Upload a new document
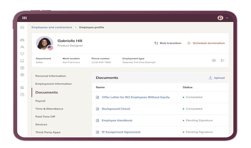This screenshot has width=251, height=148. (216, 78)
